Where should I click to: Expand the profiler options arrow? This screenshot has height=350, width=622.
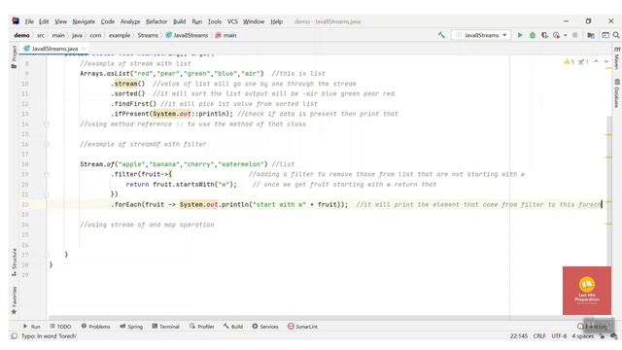tap(566, 35)
